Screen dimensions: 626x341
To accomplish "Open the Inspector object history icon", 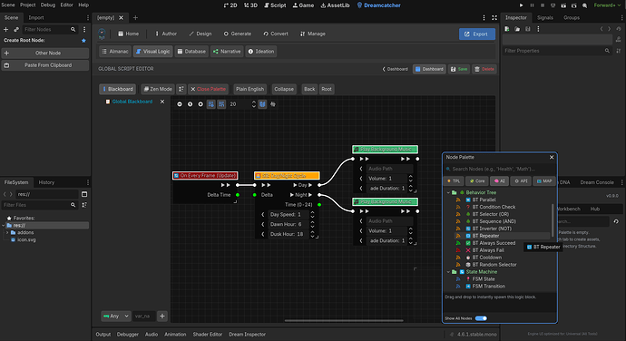I will 619,29.
